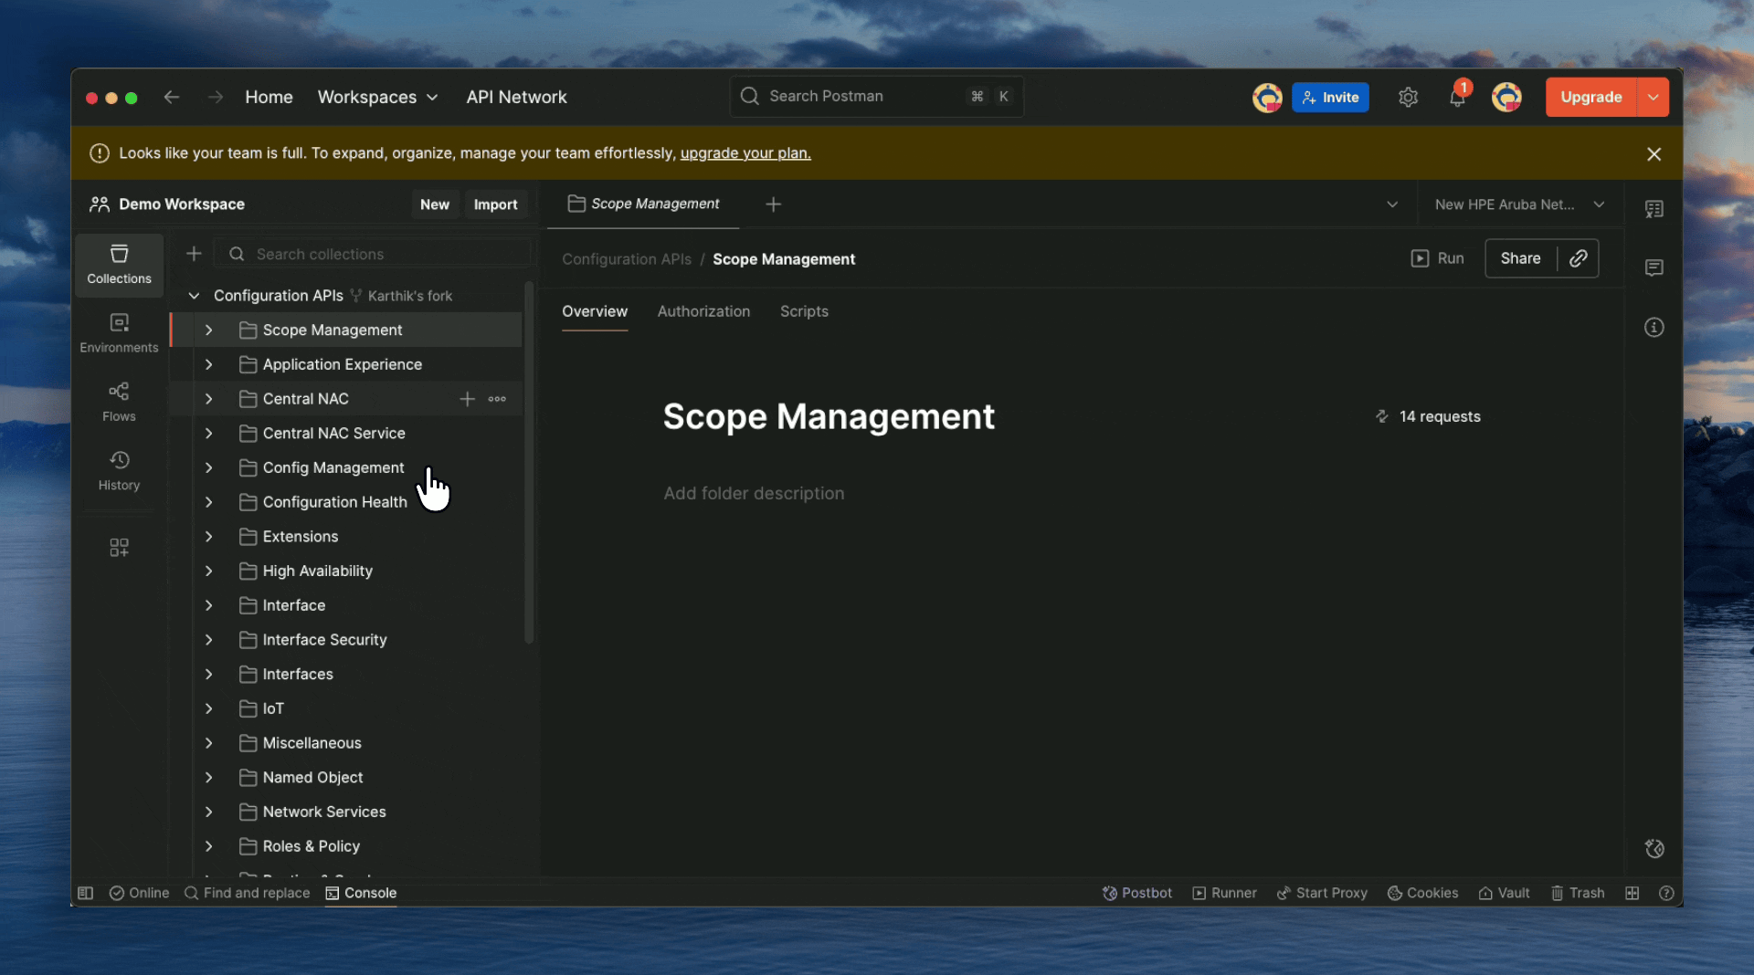Open Cookies manager
The height and width of the screenshot is (975, 1754).
coord(1423,893)
